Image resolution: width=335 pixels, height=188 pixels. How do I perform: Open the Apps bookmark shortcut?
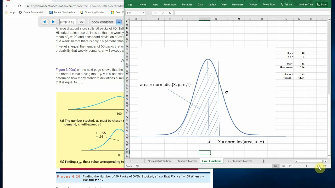click(x=10, y=12)
